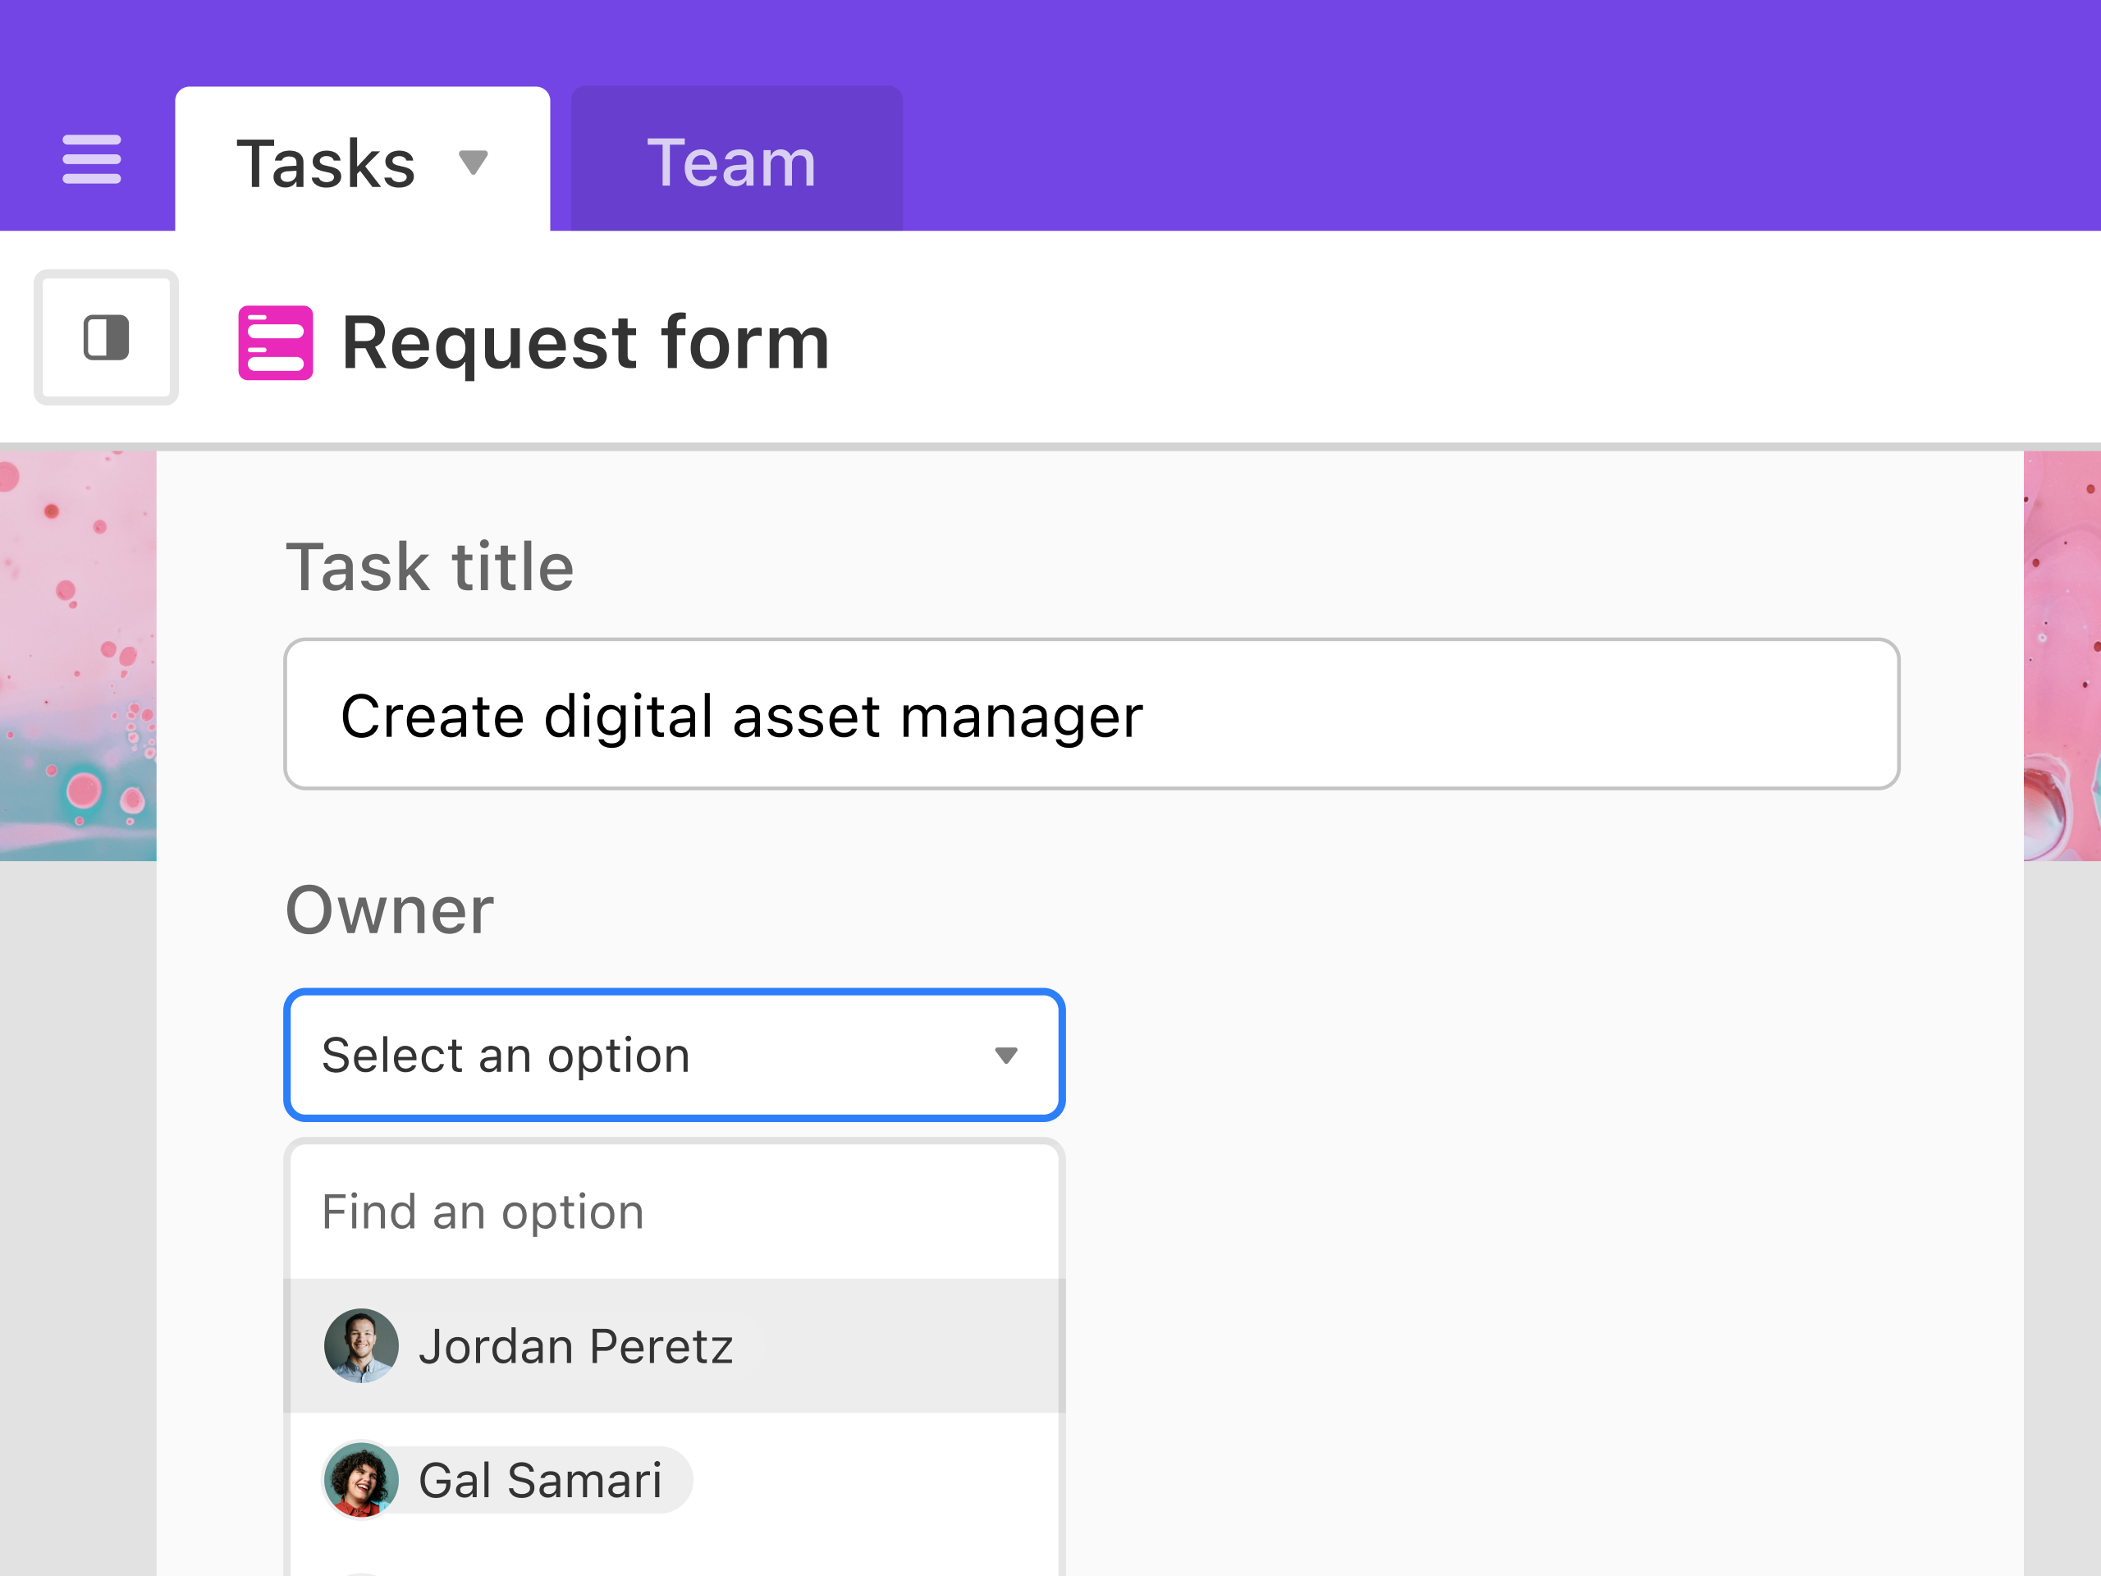Screen dimensions: 2101x1576
Task: Select the Gal Samari name pill
Action: [541, 1480]
